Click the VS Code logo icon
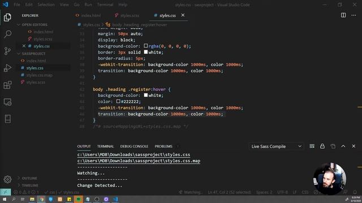This screenshot has height=203, width=362. [5, 5]
